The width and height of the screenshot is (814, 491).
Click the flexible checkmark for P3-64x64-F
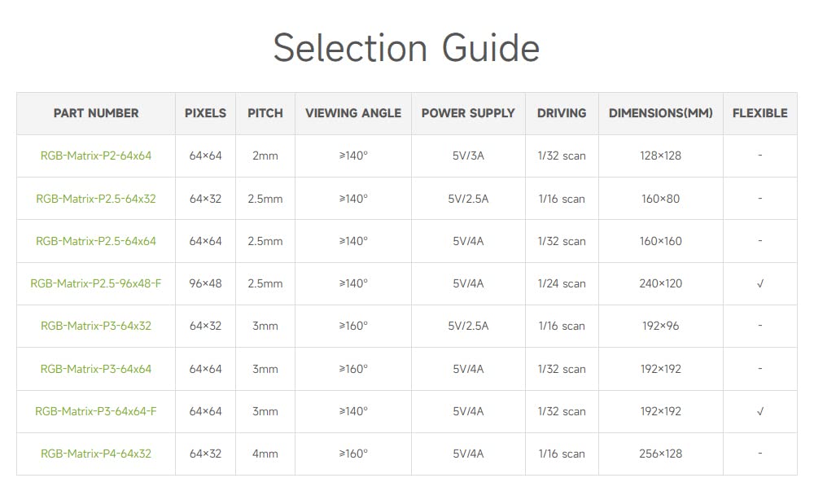pos(760,411)
